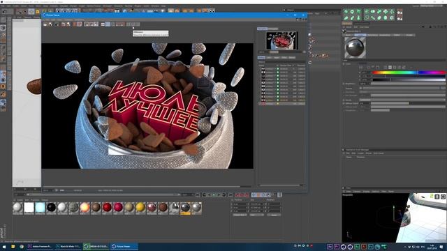
Task: Click the Navigator render thumbnail
Action: point(281,40)
